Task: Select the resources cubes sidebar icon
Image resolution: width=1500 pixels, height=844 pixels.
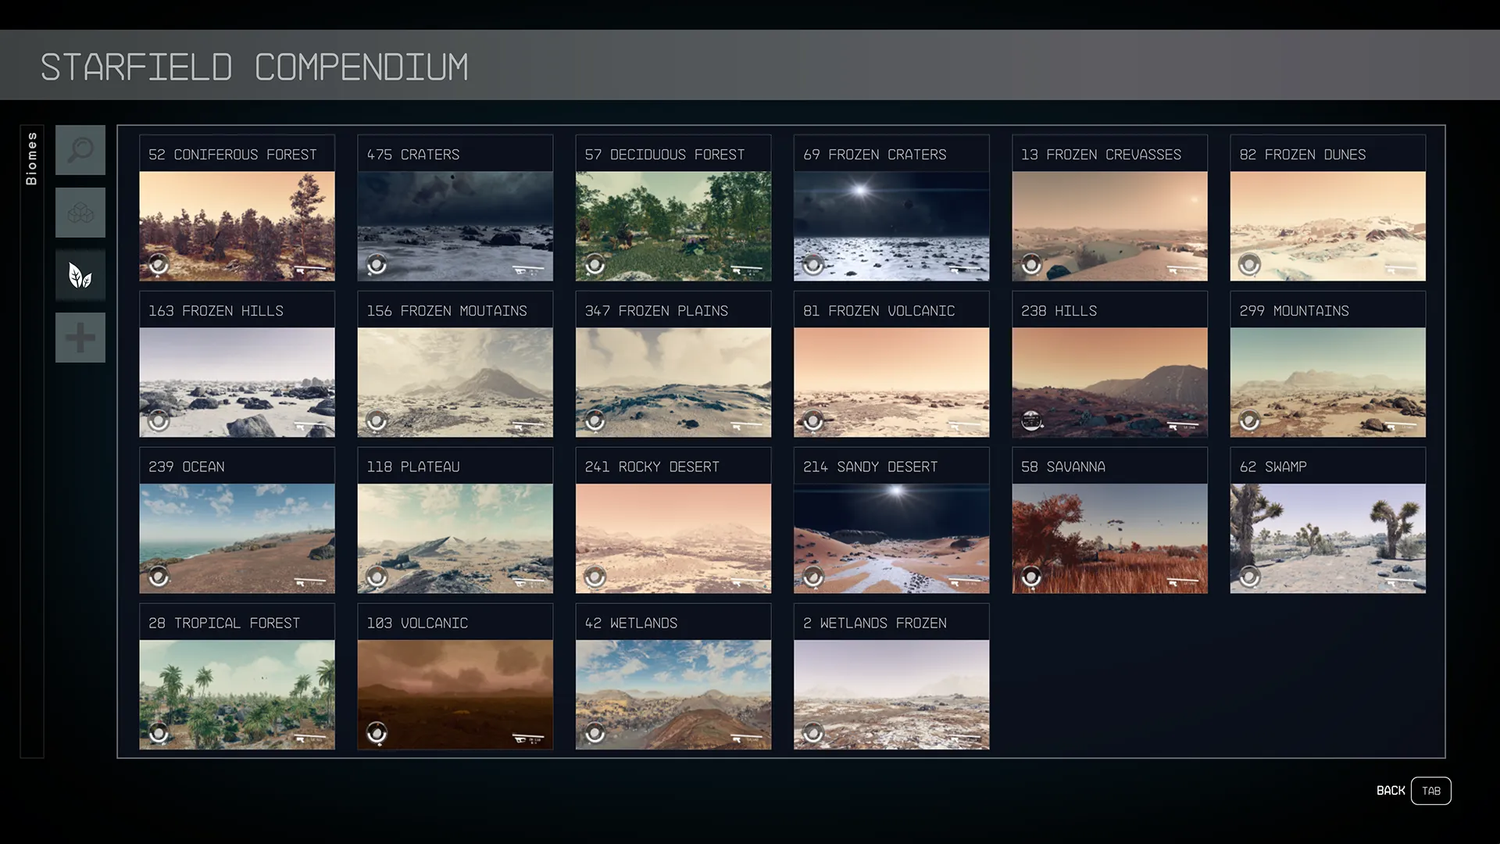Action: 80,213
